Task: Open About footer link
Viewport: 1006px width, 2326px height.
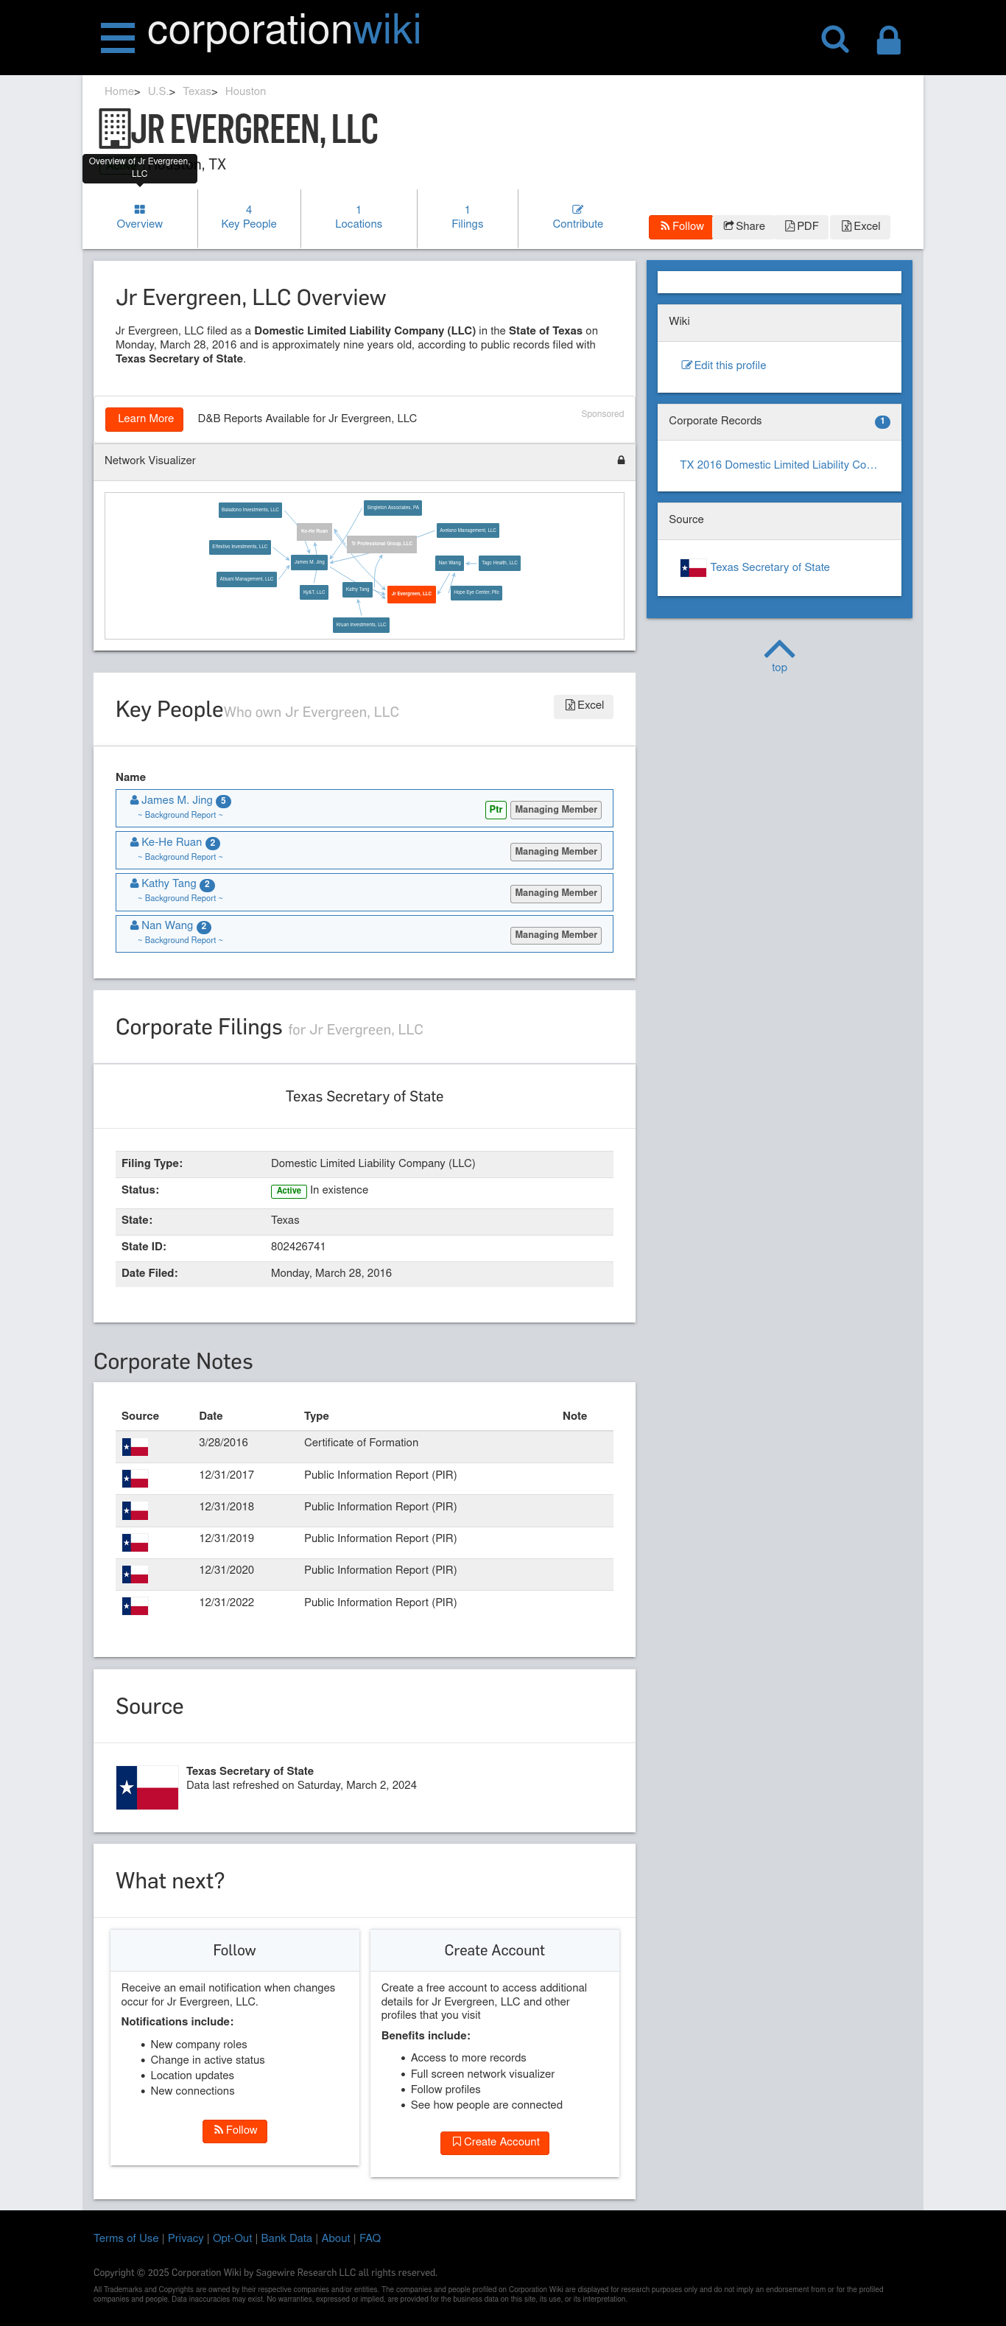Action: (336, 2238)
